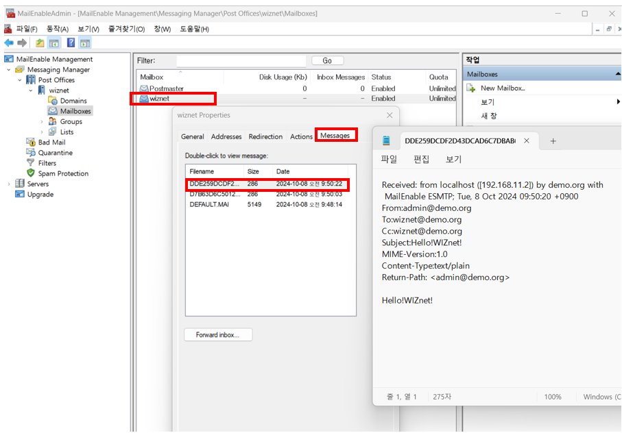Click the Spam Protection shield icon
Screen dimensions: 622x433
tap(31, 173)
